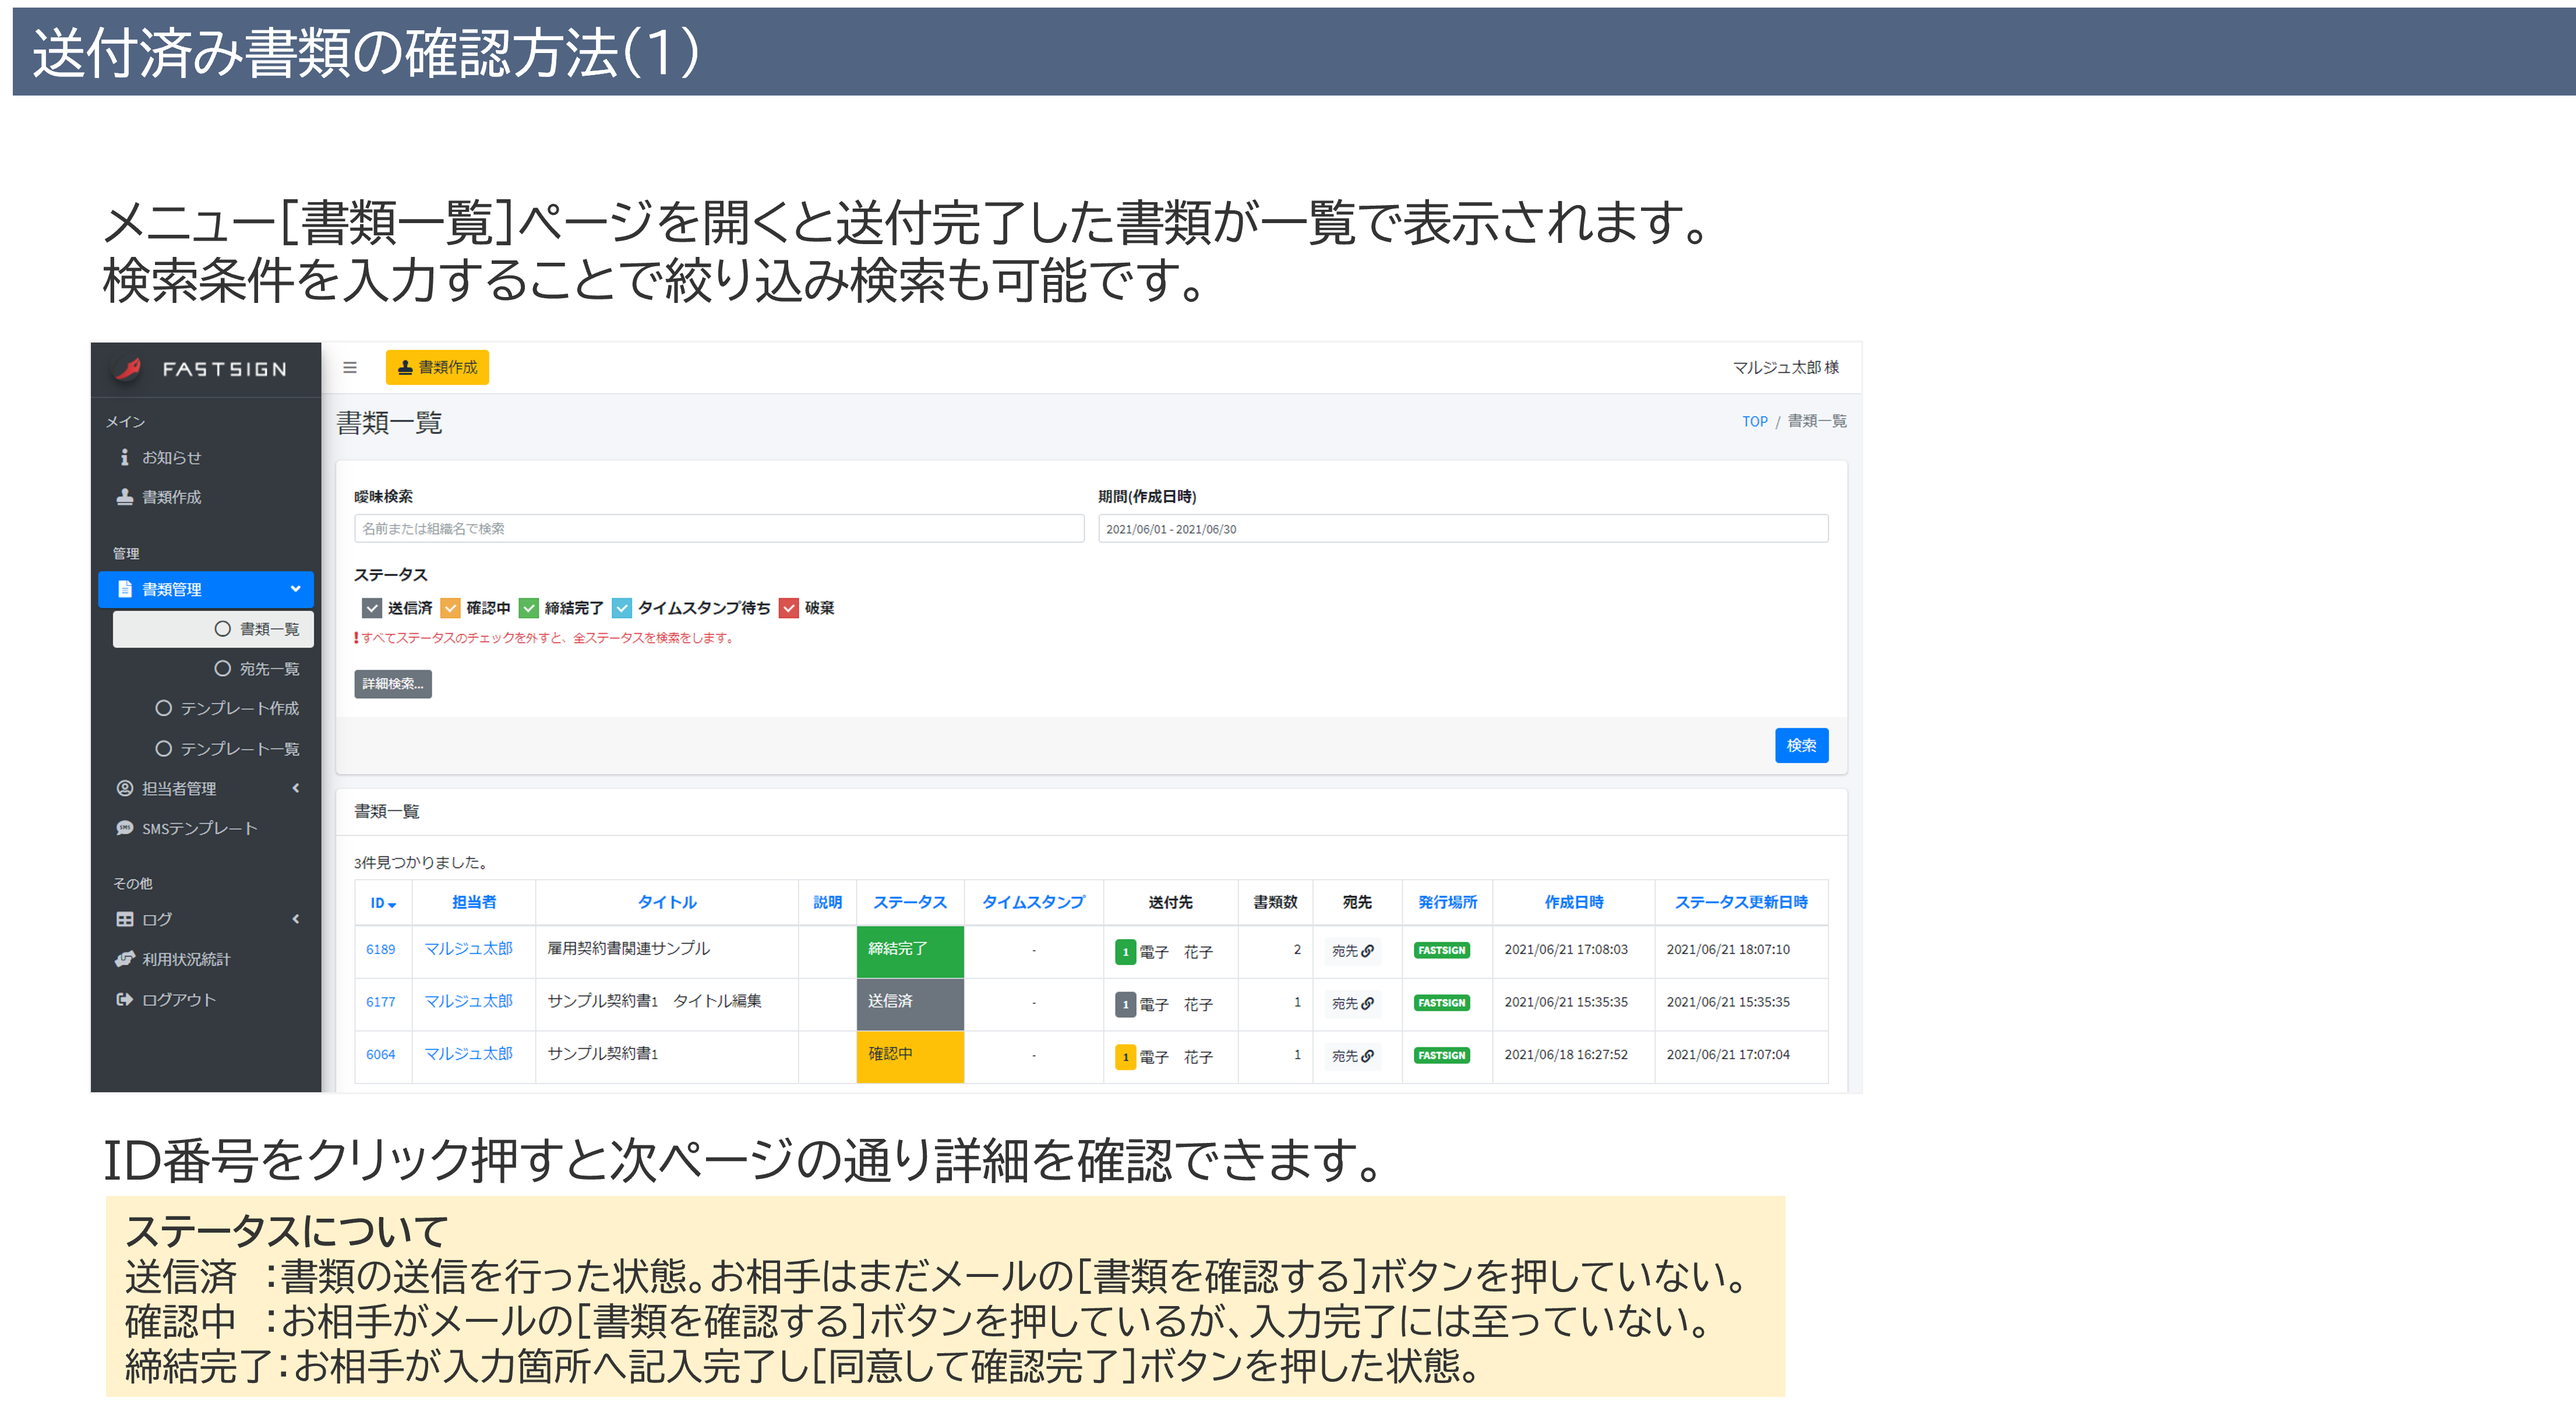Image resolution: width=2576 pixels, height=1408 pixels.
Task: Uncheck the 送信済 status checkbox
Action: [372, 608]
